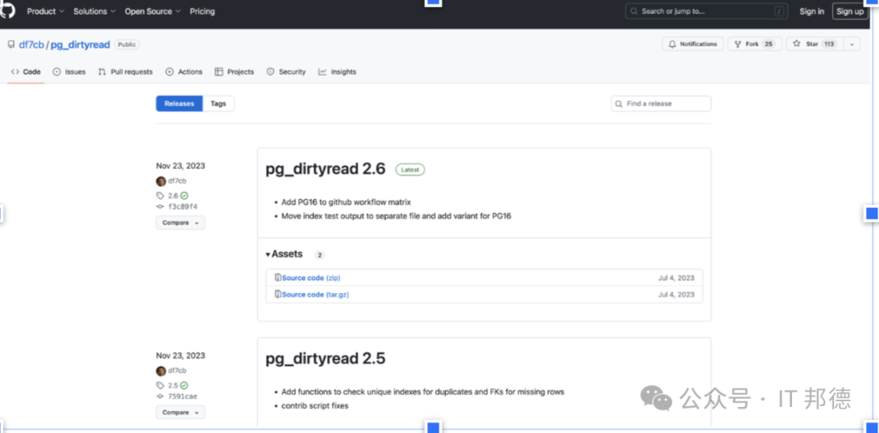Click the Find a release search box

[661, 103]
